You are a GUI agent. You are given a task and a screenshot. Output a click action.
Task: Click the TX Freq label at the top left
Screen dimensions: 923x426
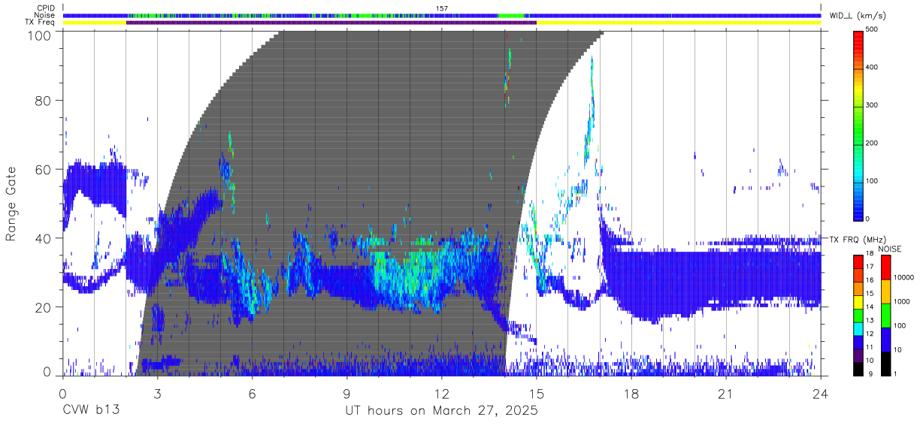(40, 23)
